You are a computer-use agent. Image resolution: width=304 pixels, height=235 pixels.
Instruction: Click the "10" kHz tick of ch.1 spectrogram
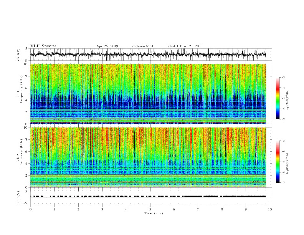(26, 64)
